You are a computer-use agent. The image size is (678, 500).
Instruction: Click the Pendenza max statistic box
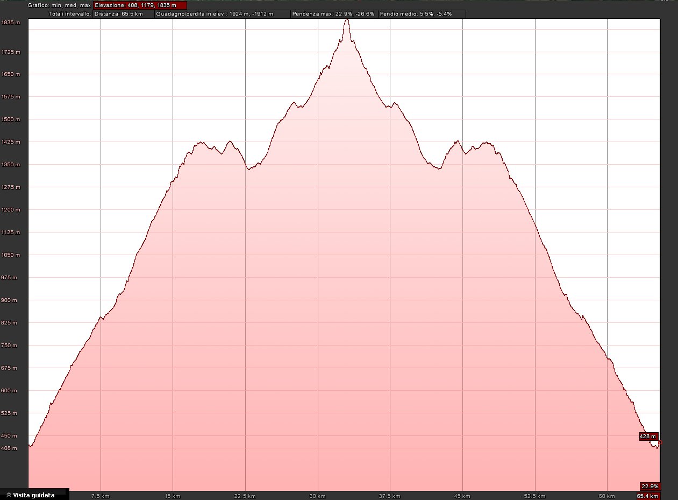[333, 14]
